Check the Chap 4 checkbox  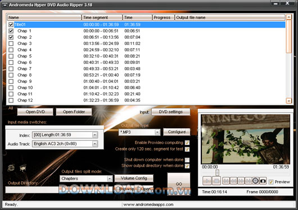point(11,50)
